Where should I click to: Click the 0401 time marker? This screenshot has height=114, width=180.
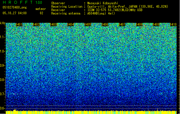19,25
